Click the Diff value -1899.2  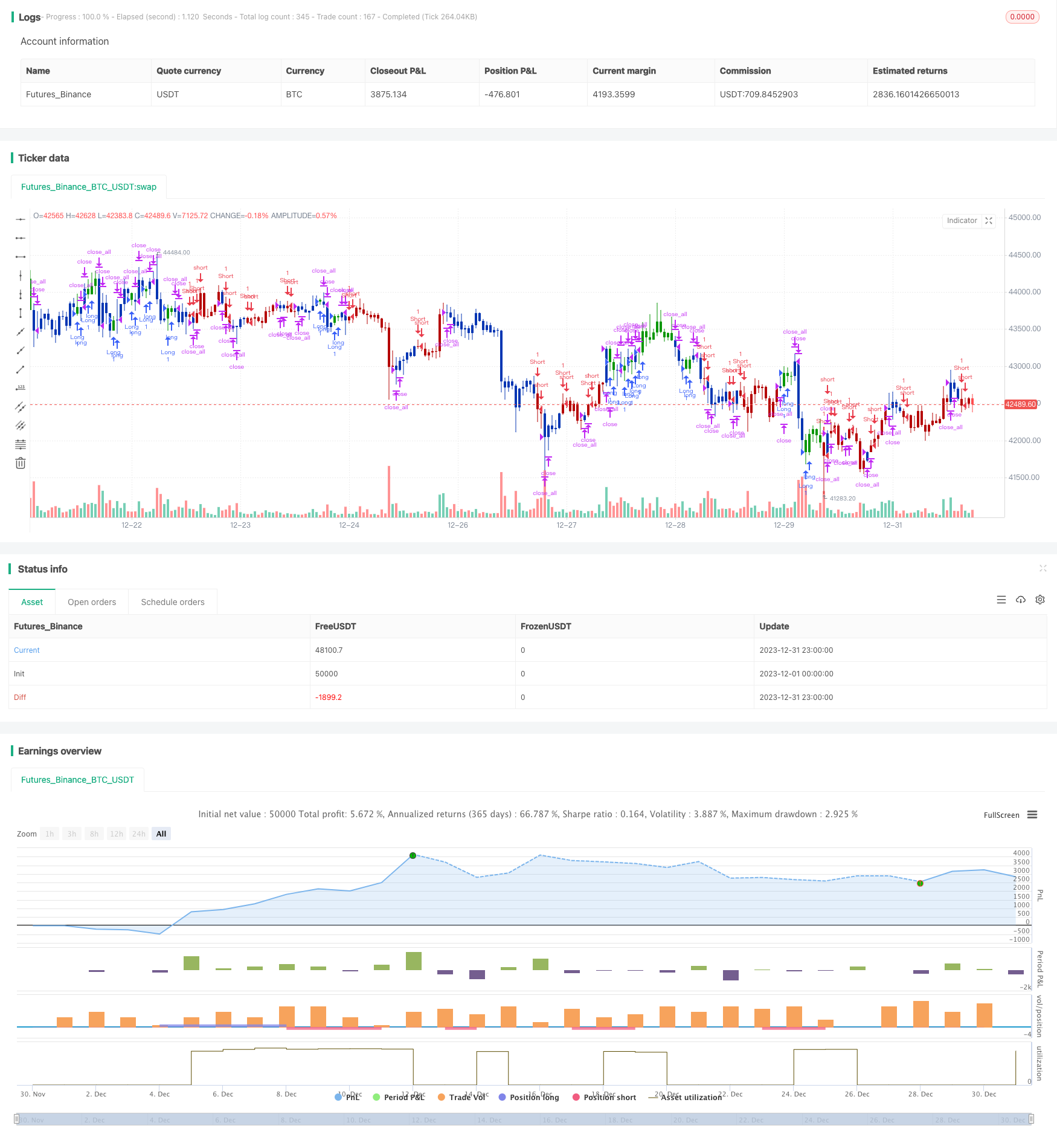click(x=329, y=698)
